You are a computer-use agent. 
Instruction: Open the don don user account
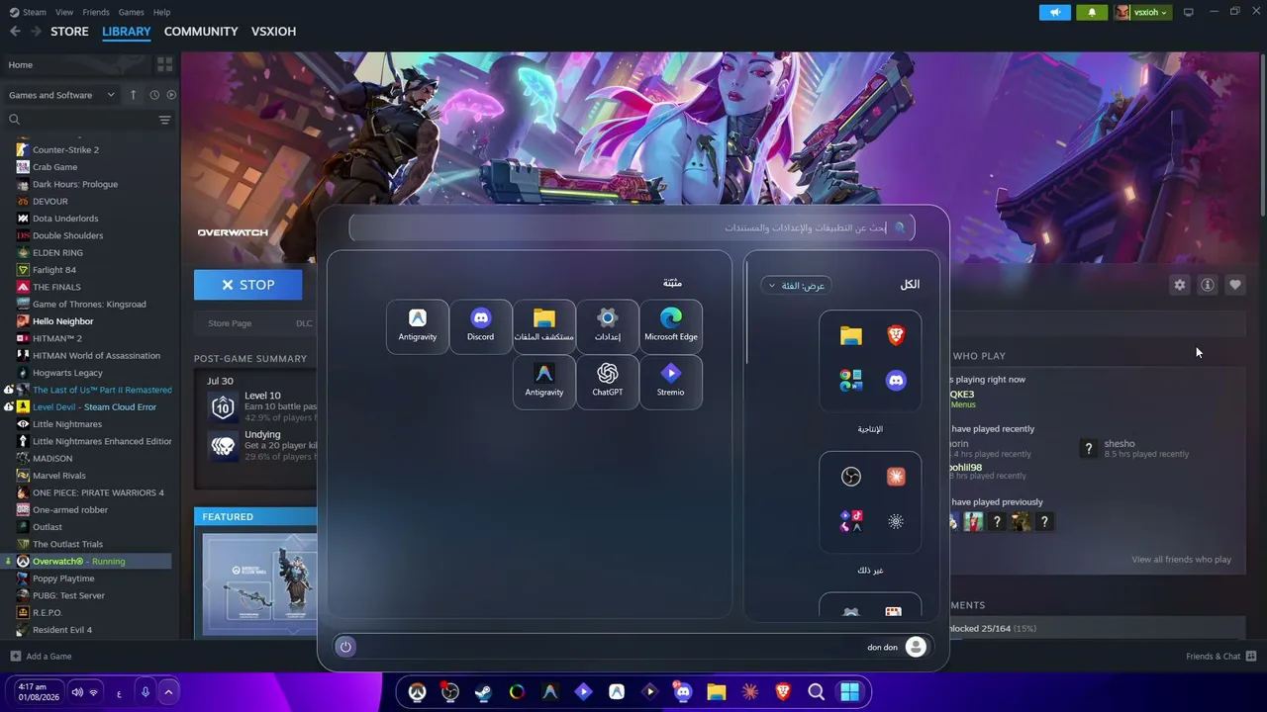coord(896,647)
